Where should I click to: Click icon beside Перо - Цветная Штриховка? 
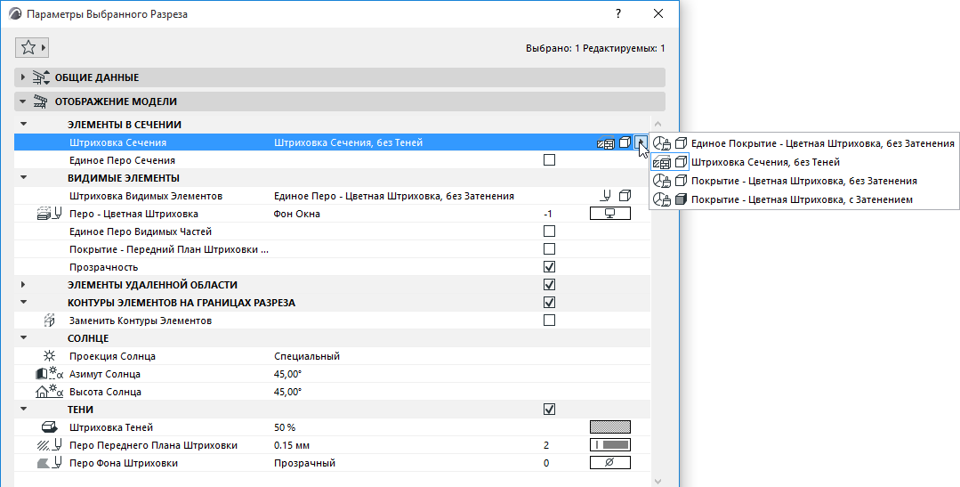pyautogui.click(x=50, y=214)
